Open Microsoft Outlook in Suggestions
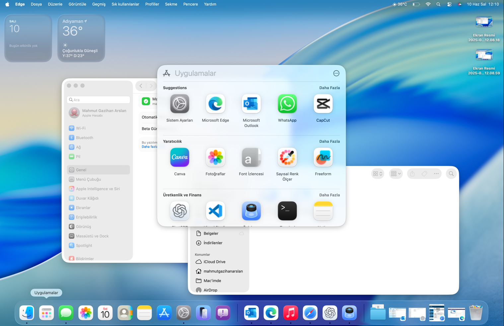This screenshot has height=326, width=504. point(251,104)
